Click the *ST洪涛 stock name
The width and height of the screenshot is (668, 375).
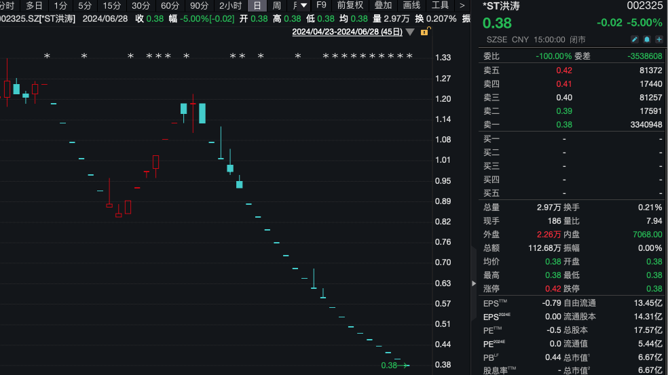tap(501, 6)
